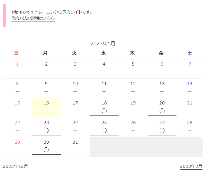Click the 土 Saturday column header
The image size is (212, 174).
click(x=190, y=53)
